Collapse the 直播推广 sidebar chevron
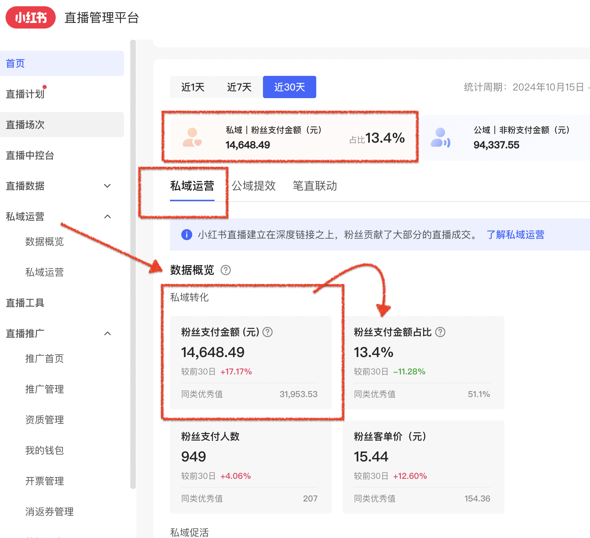This screenshot has width=590, height=538. (108, 333)
